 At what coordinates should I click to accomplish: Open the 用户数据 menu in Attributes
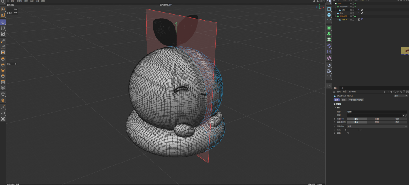pyautogui.click(x=352, y=92)
